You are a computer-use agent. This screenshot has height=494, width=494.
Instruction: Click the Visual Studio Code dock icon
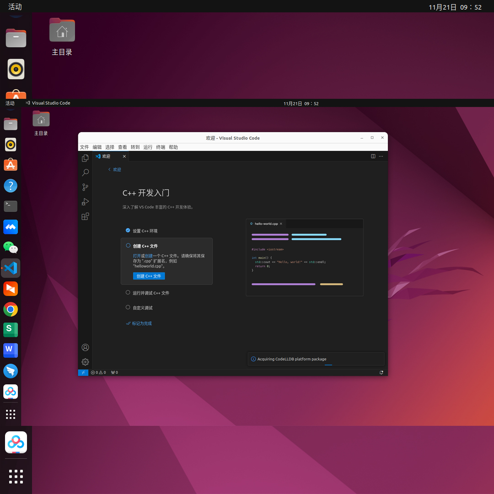coord(11,268)
